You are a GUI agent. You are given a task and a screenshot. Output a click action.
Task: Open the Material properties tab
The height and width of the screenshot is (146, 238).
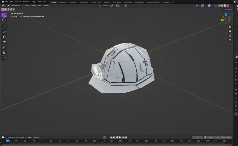coord(236,114)
